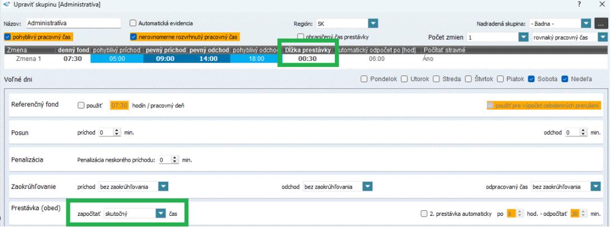Image resolution: width=611 pixels, height=227 pixels.
Task: Open the Počet zmien dropdown
Action: click(x=523, y=37)
